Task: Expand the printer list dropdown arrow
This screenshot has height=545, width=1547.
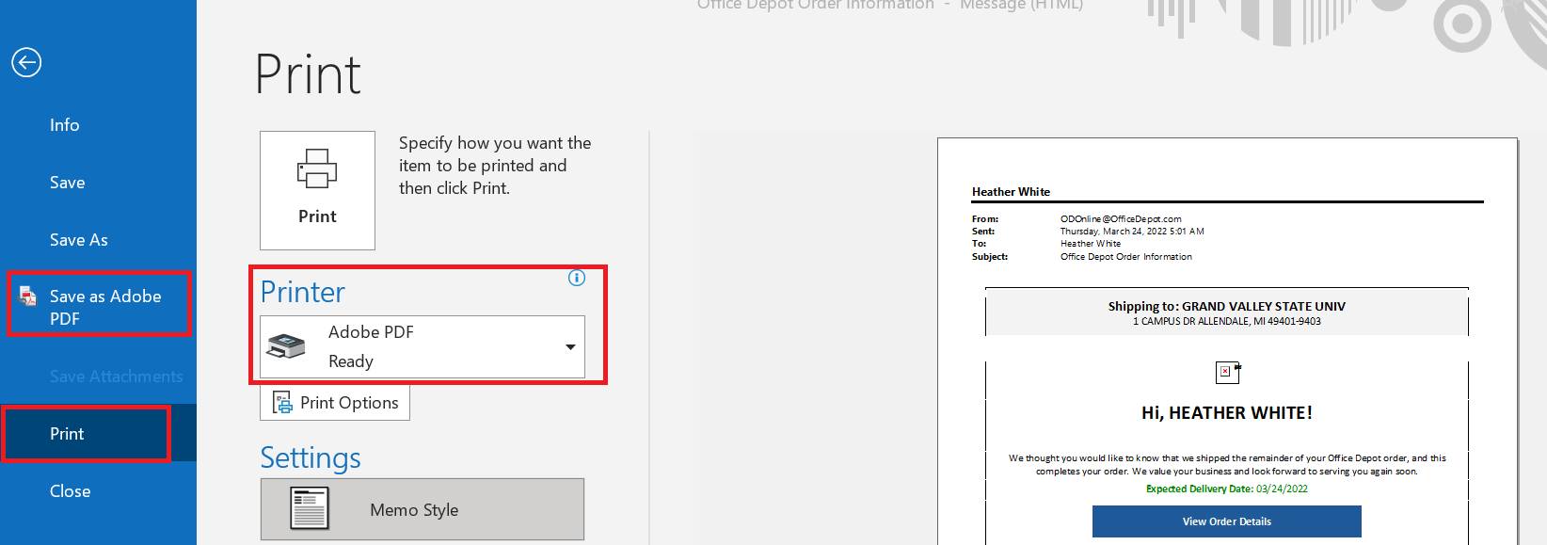Action: 570,347
